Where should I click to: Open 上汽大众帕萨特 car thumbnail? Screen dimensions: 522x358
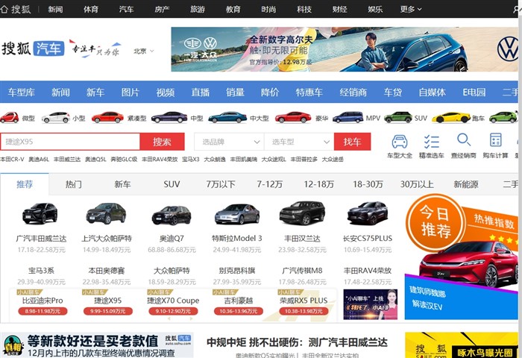pos(106,213)
